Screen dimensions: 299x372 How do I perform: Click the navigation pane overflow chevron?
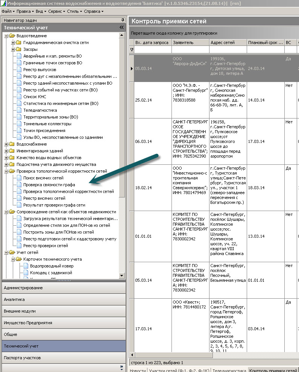click(x=121, y=368)
